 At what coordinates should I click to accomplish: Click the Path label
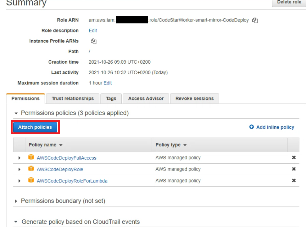point(73,51)
